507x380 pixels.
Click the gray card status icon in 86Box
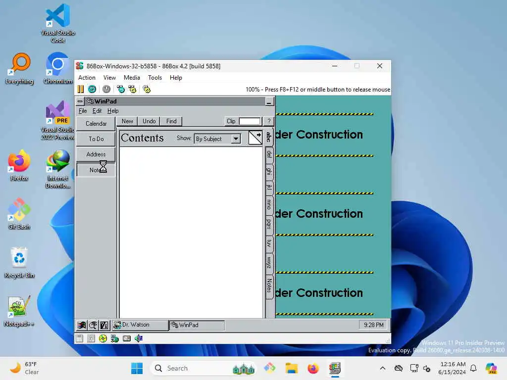(127, 338)
